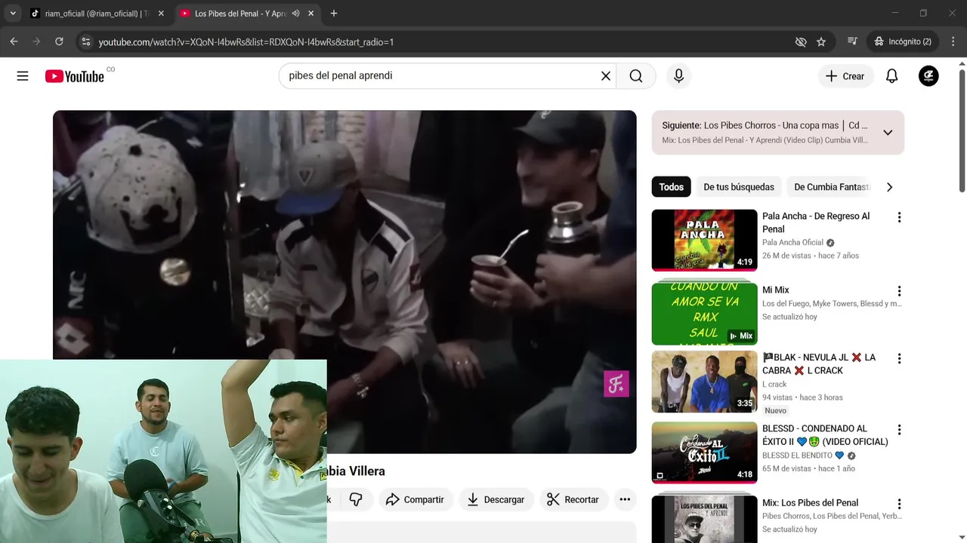Click the channel watermark on video player

point(616,385)
